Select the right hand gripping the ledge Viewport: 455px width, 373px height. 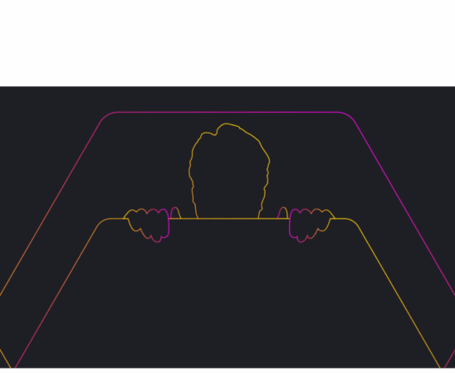(x=312, y=225)
